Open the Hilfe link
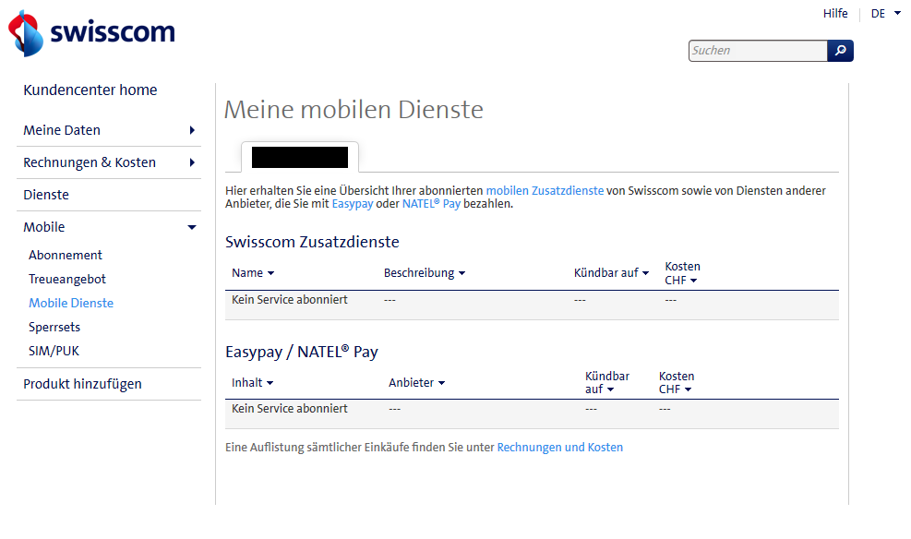Viewport: 911px width, 539px height. (834, 14)
